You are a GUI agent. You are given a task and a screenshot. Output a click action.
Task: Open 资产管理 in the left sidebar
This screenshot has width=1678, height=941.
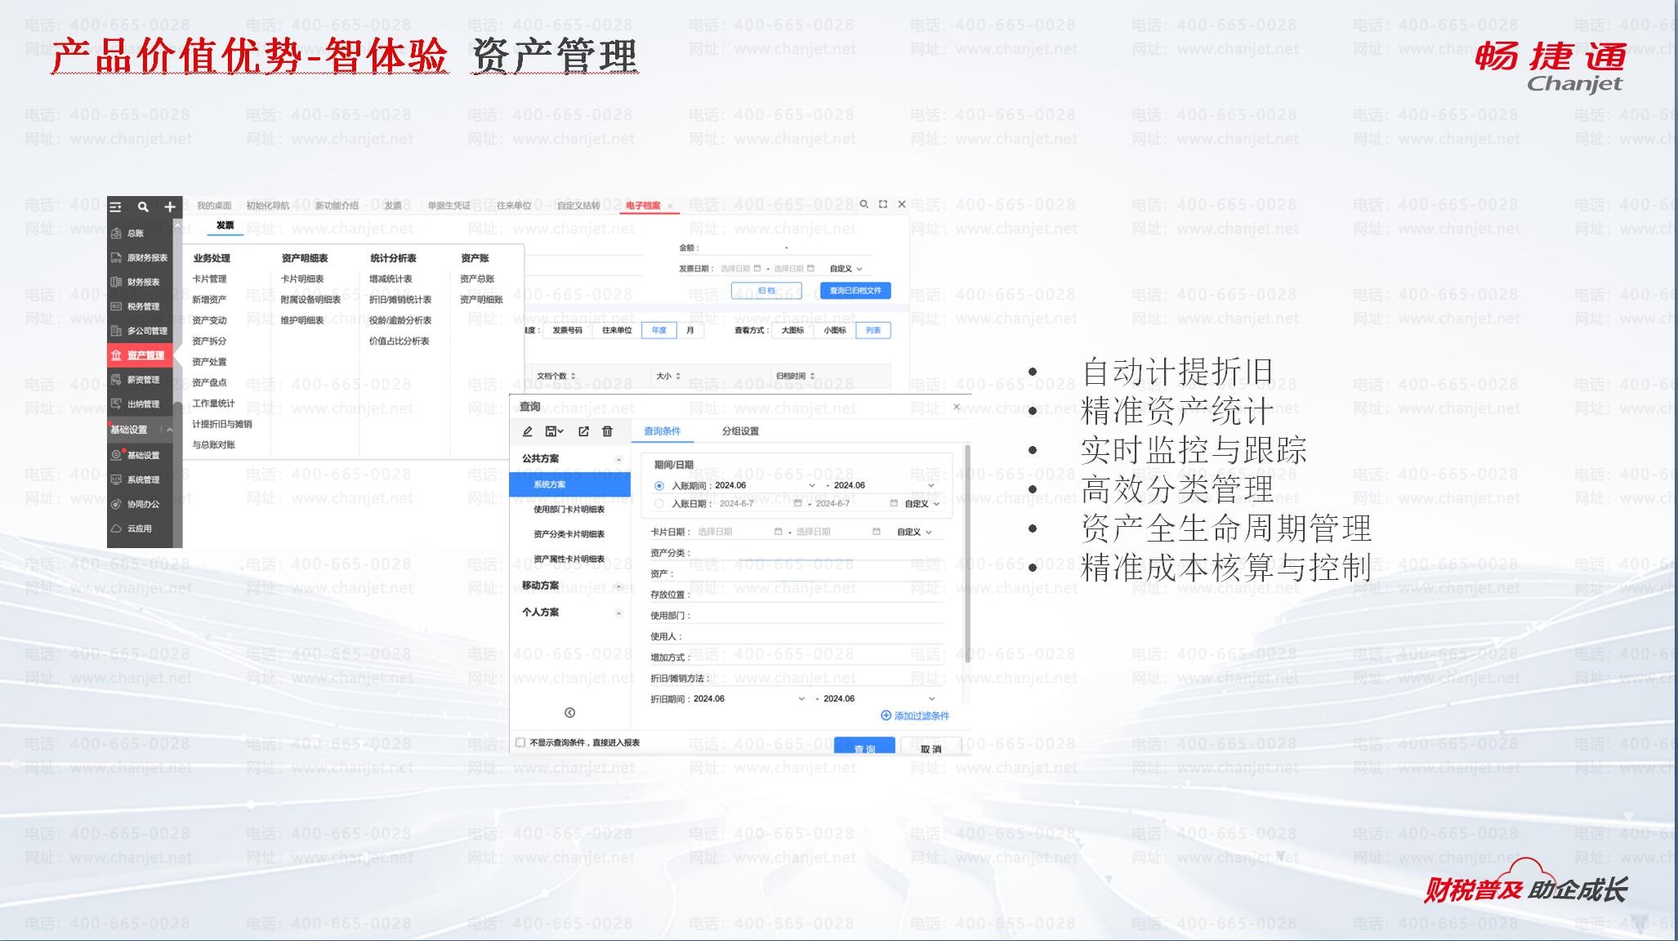coord(145,355)
